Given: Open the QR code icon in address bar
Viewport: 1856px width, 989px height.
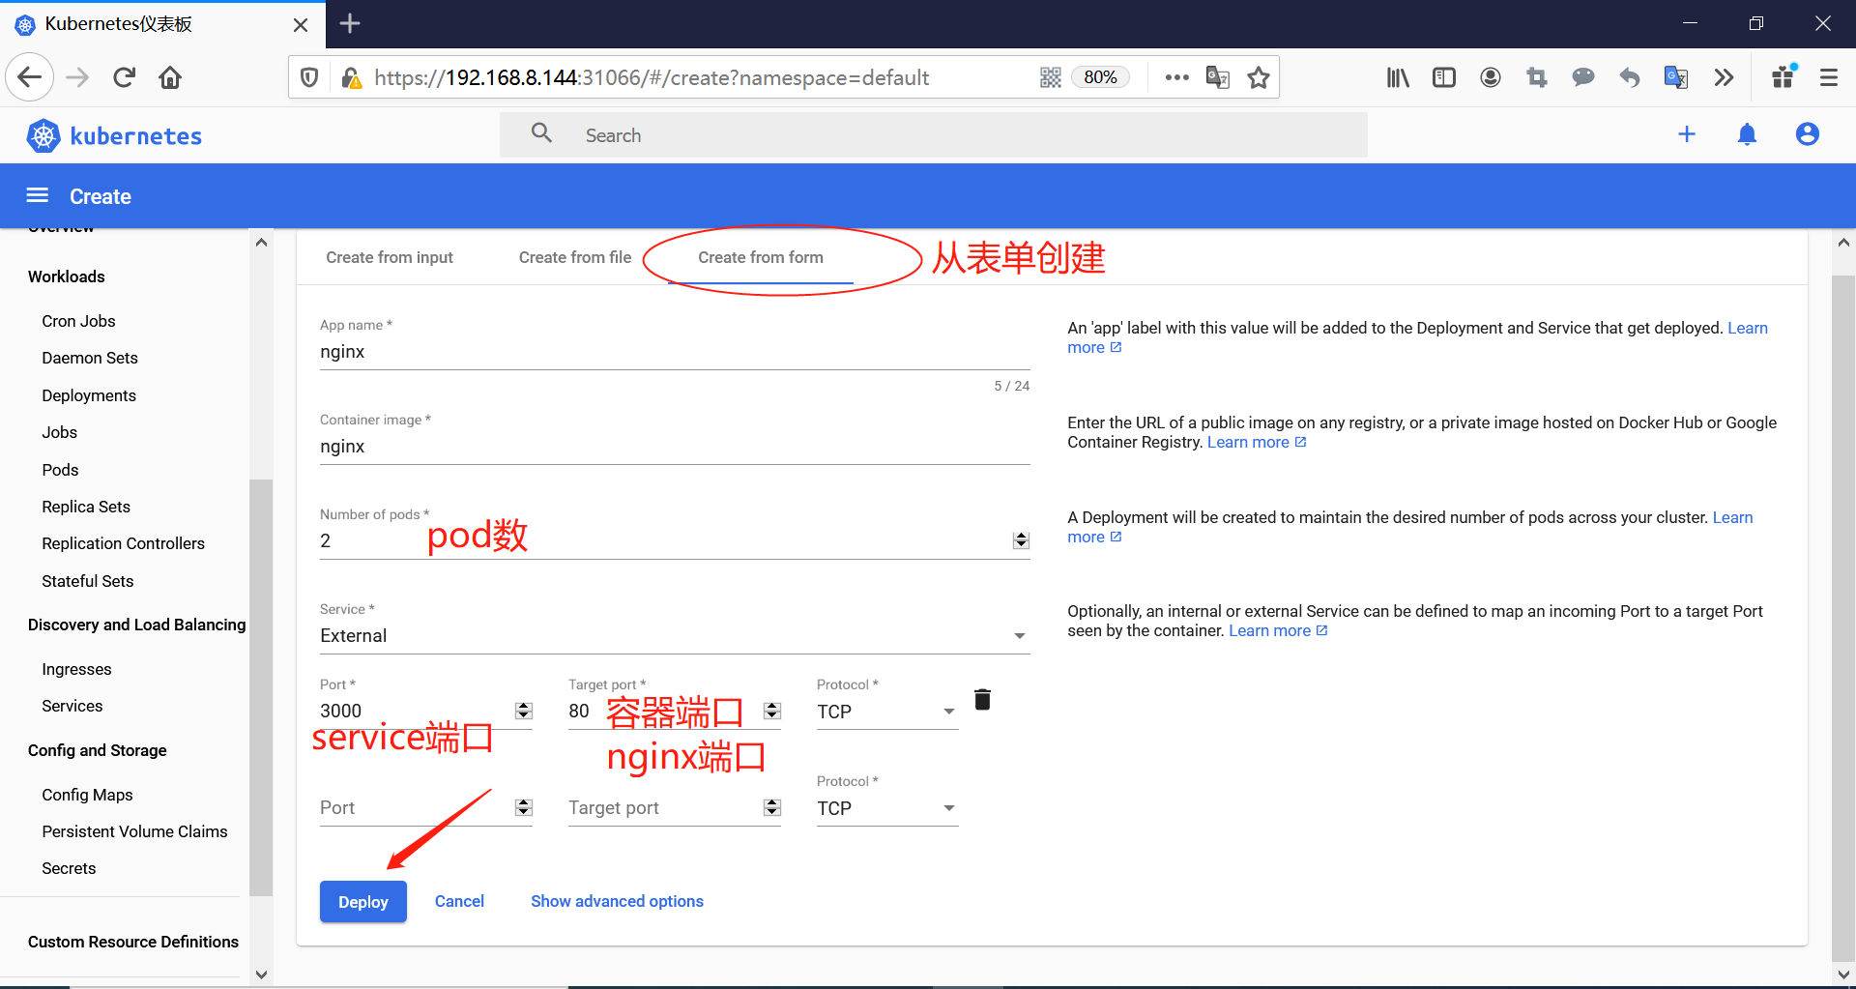Looking at the screenshot, I should point(1051,77).
